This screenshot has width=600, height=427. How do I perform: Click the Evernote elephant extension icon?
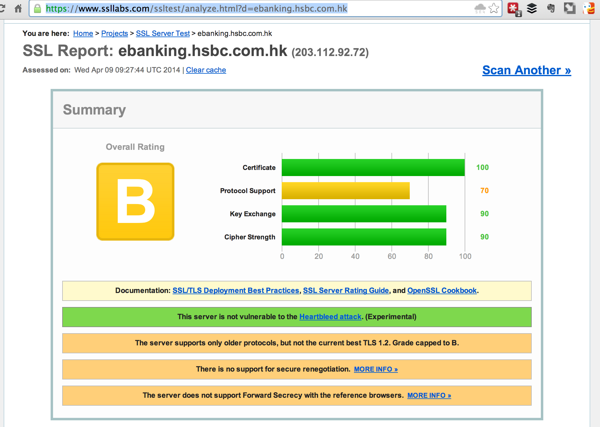click(x=551, y=9)
